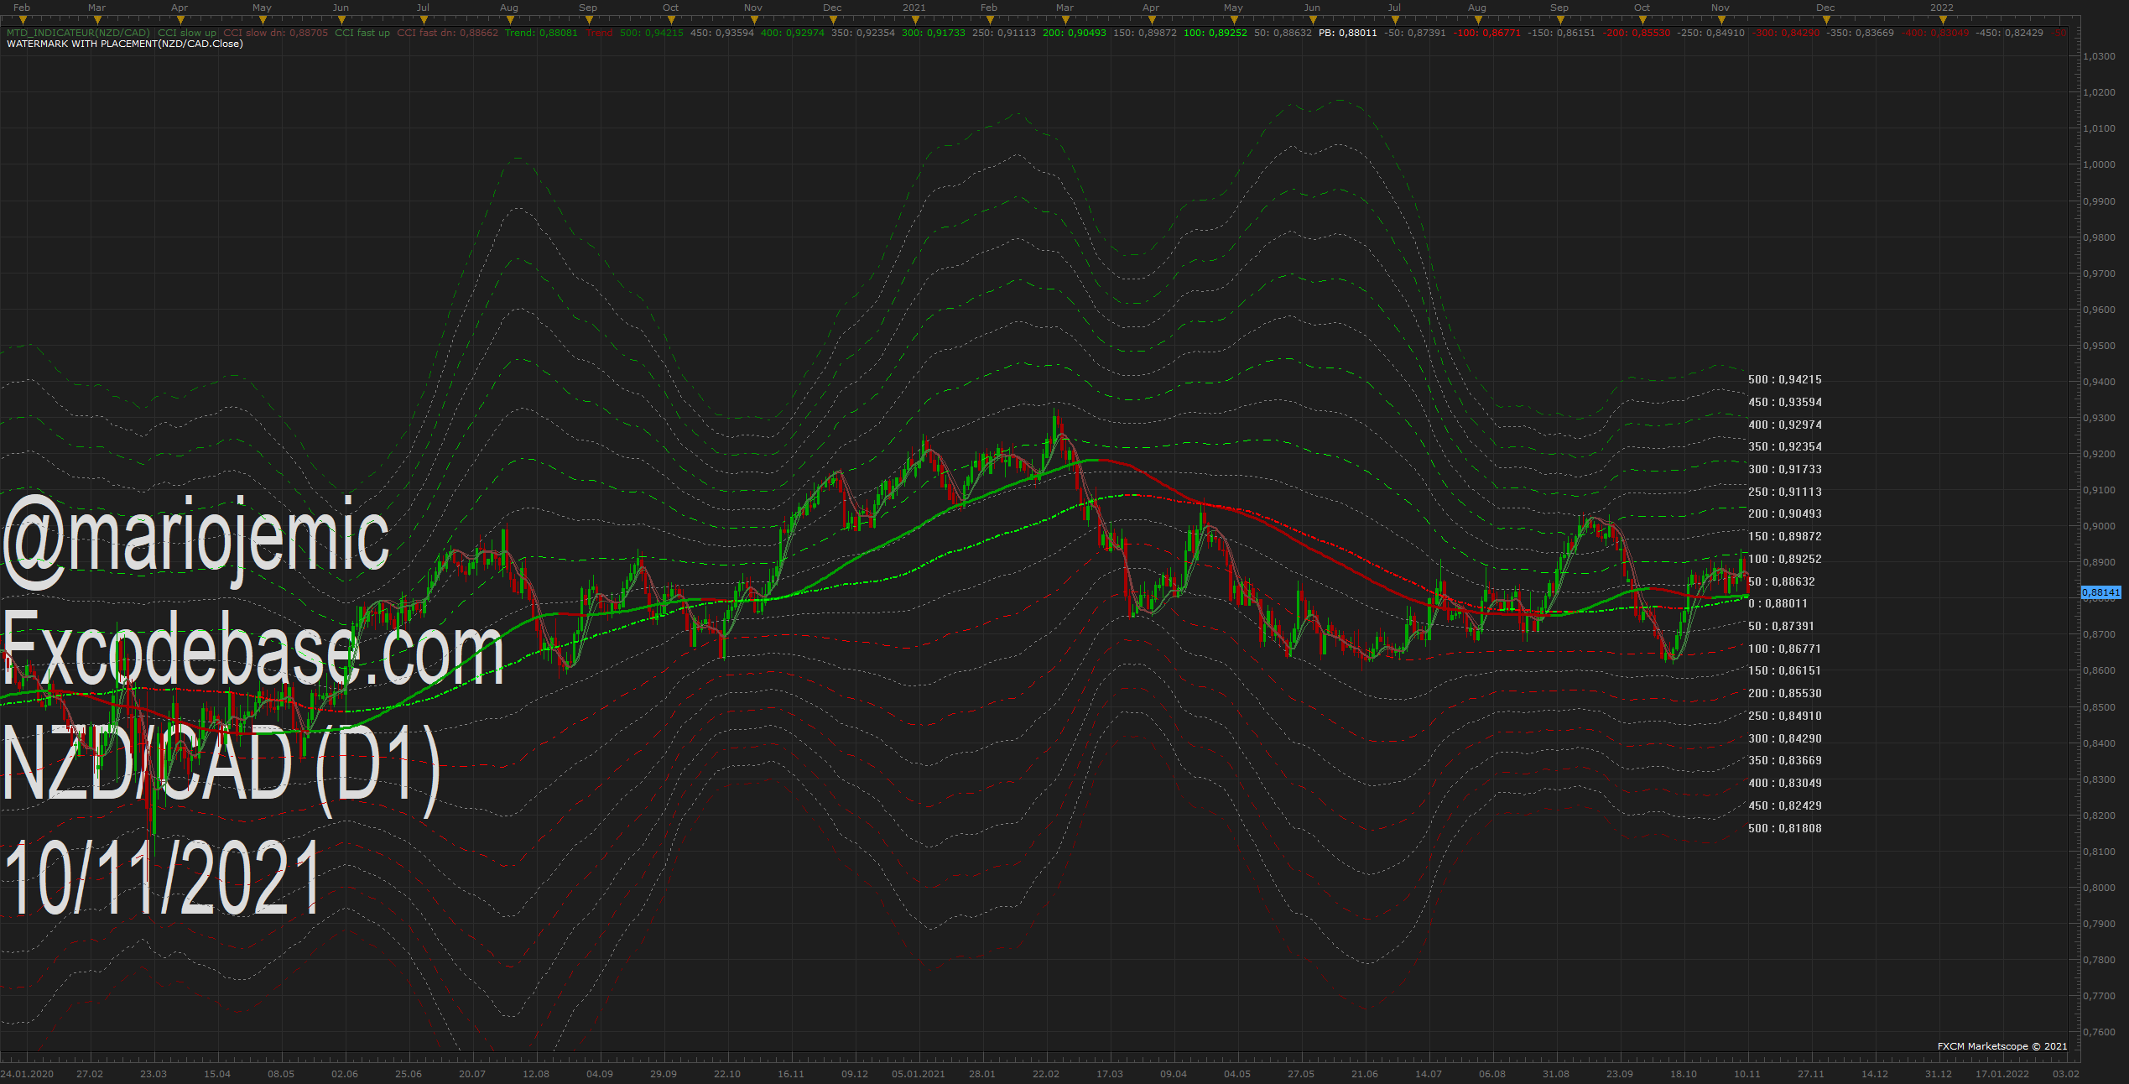The width and height of the screenshot is (2129, 1084).
Task: Click the -450: 0,82429 entry in top legend
Action: coord(2010,34)
